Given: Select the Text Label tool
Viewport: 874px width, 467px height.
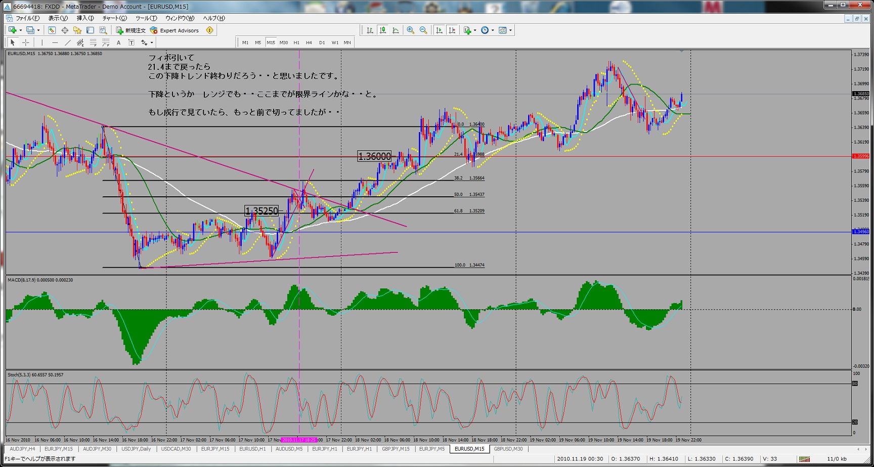Looking at the screenshot, I should [x=132, y=43].
